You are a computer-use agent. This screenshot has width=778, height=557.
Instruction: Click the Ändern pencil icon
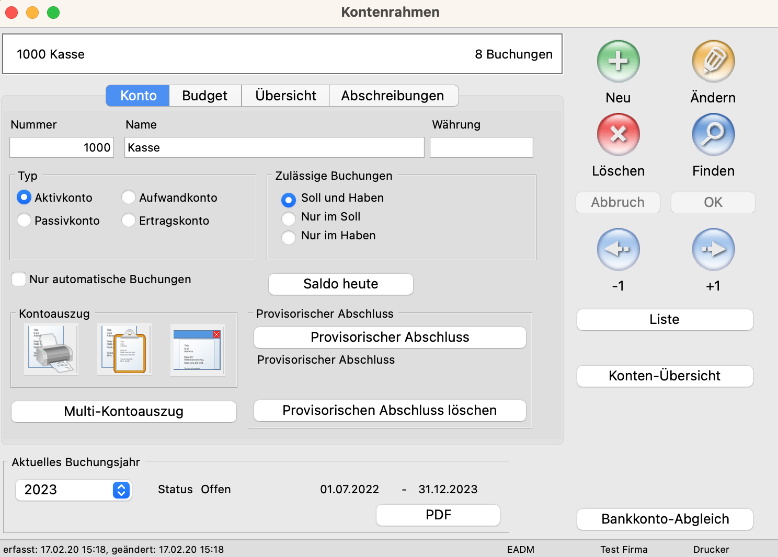click(x=713, y=61)
